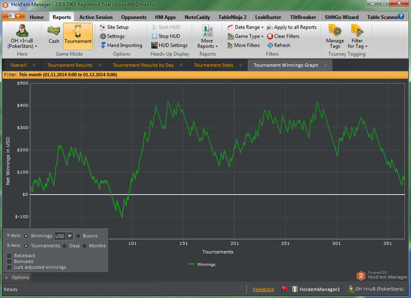Enable the Rakeback checkbox
Screen dimensions: 411x298
pos(9,256)
